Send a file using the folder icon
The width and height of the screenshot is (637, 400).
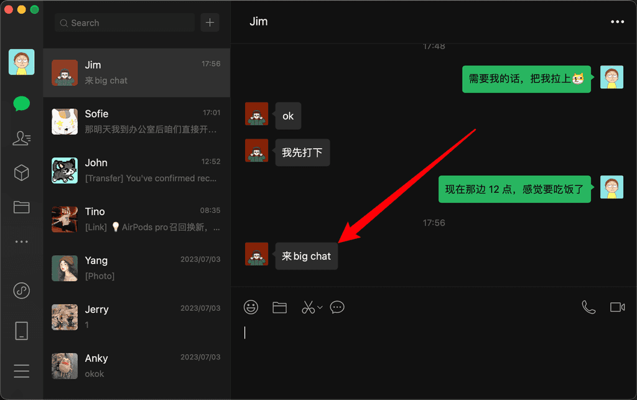click(x=279, y=307)
